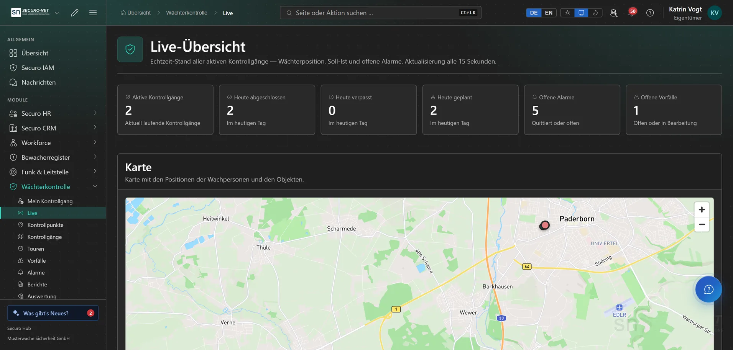Enable light theme sun toggle
The image size is (733, 350).
(x=567, y=13)
